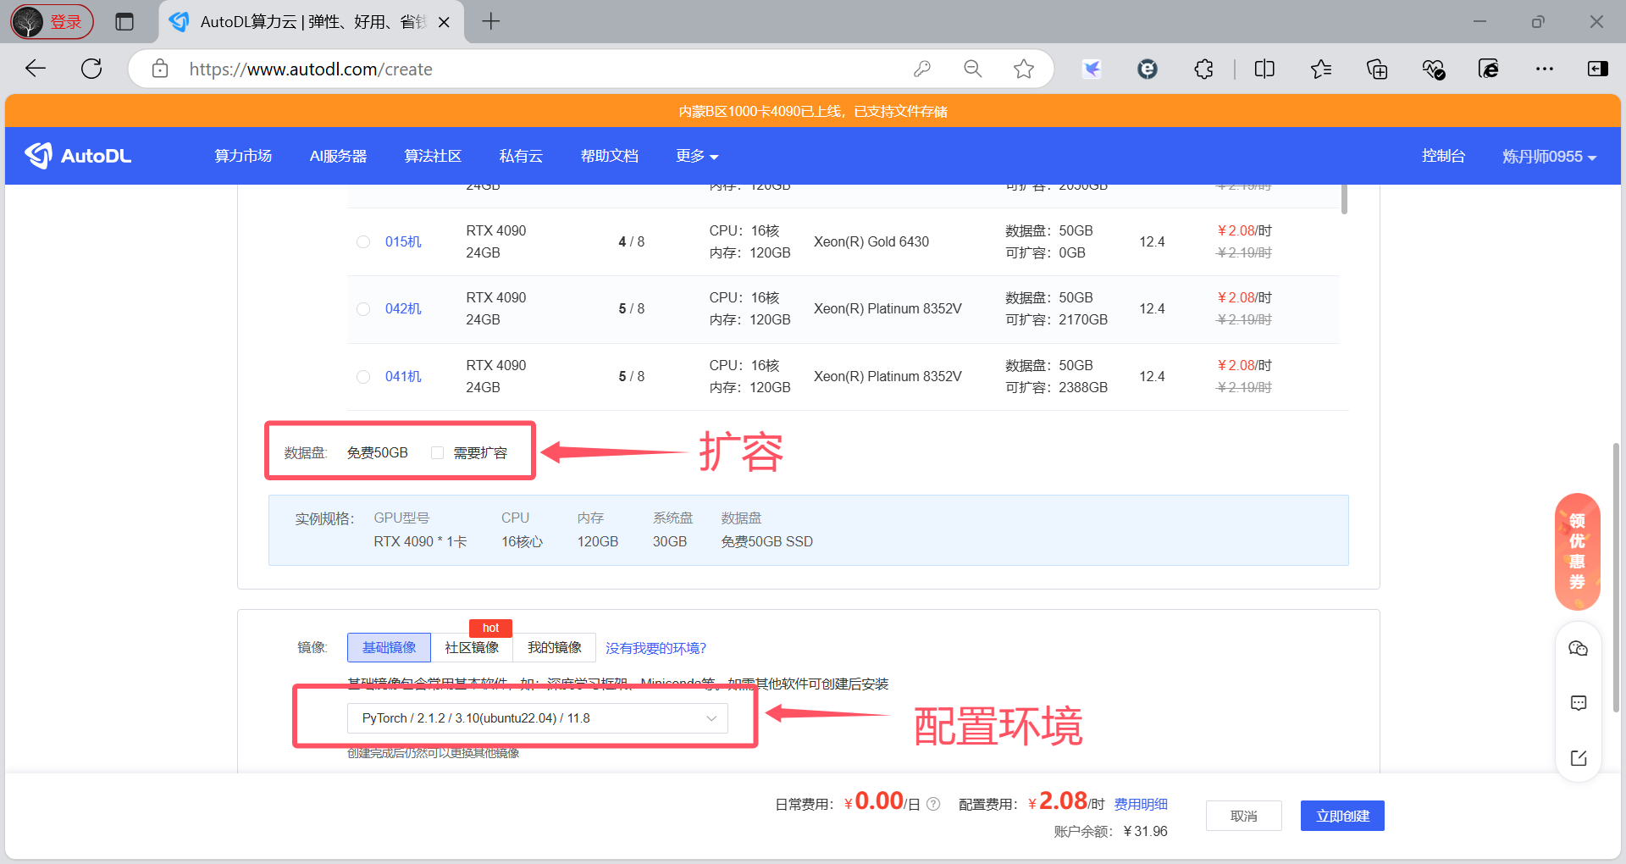Image resolution: width=1626 pixels, height=864 pixels.
Task: Click the AutoDL logo
Action: (78, 156)
